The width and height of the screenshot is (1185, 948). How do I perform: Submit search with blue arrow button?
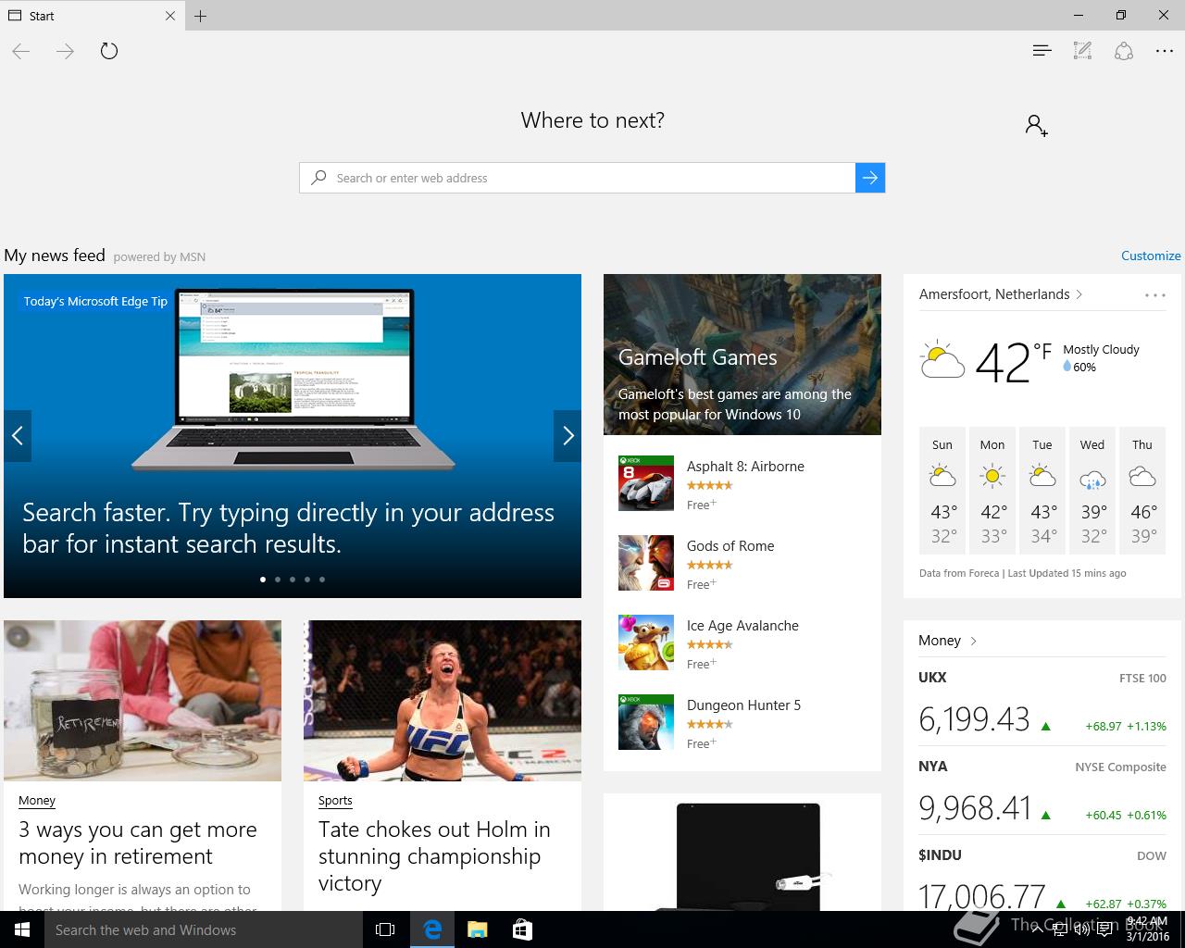coord(870,178)
